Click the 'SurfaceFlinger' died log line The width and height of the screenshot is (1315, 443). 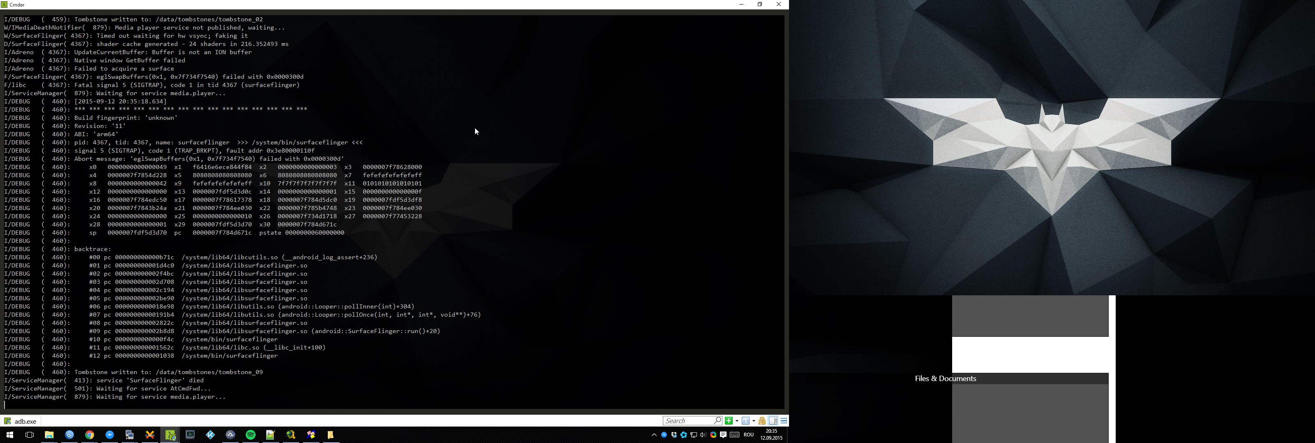[x=104, y=380]
